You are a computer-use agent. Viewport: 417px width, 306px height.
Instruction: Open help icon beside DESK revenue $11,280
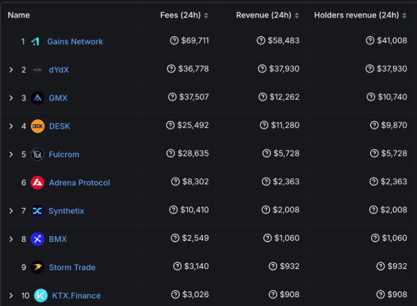(x=264, y=125)
